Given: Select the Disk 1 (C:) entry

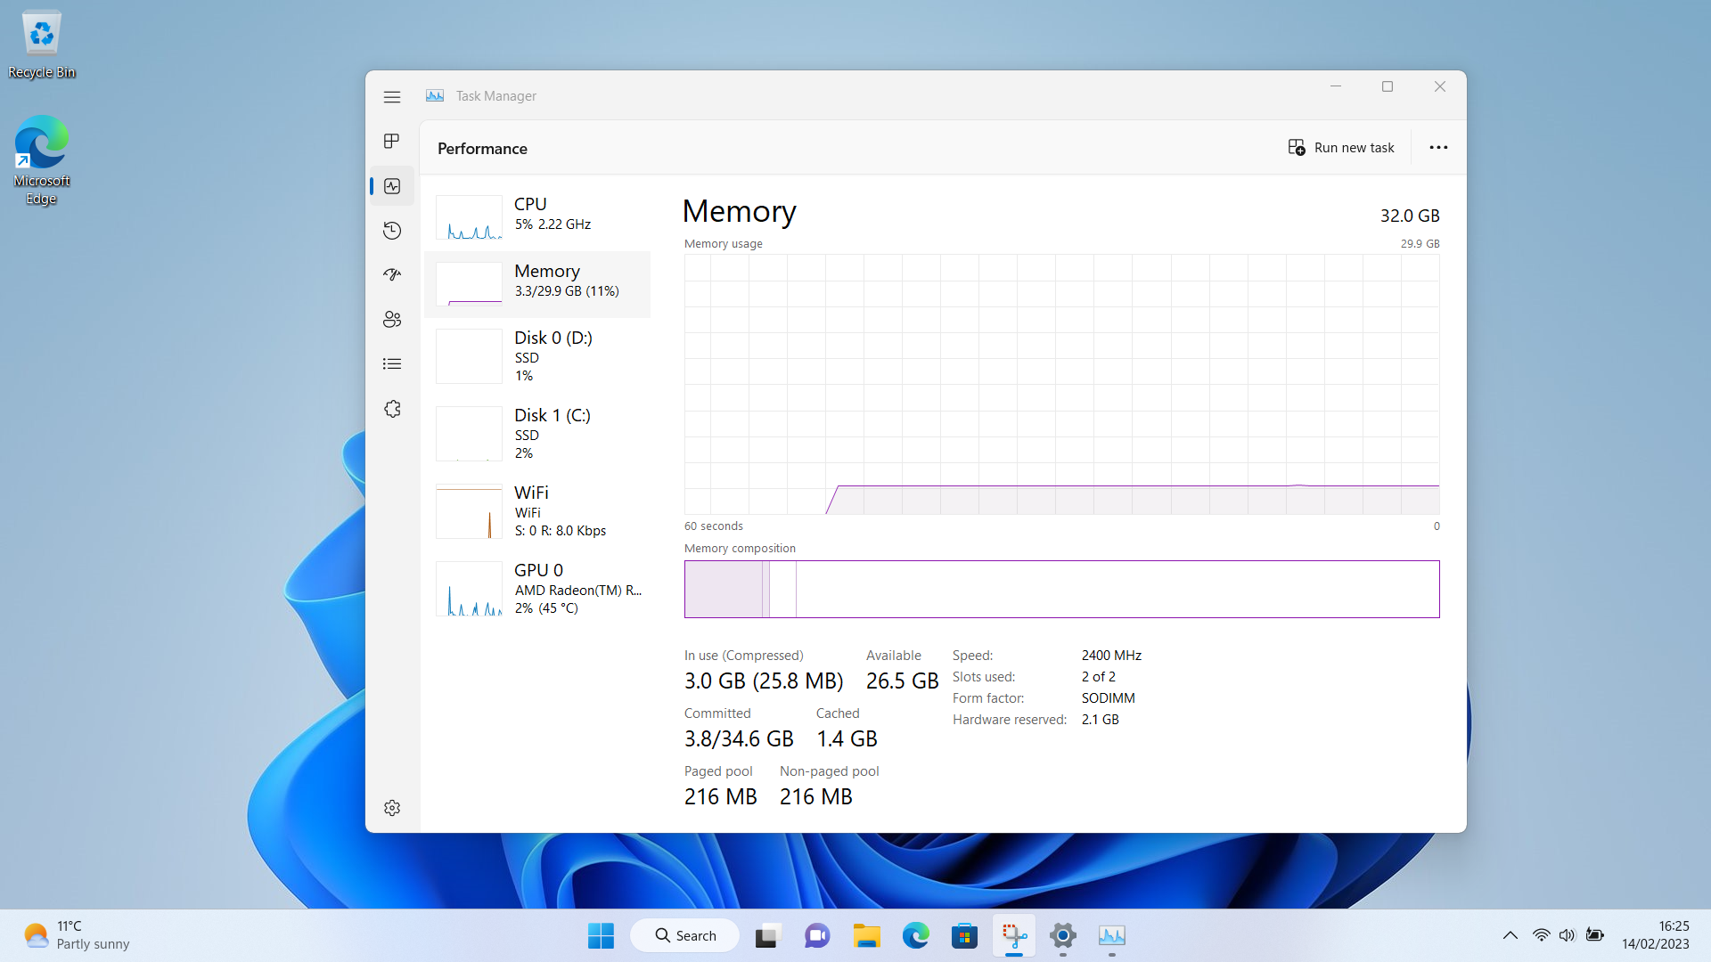Looking at the screenshot, I should (x=537, y=434).
